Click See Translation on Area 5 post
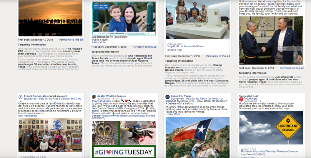 (x=27, y=116)
